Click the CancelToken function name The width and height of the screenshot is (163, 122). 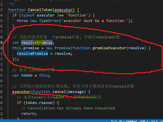pos(40,10)
